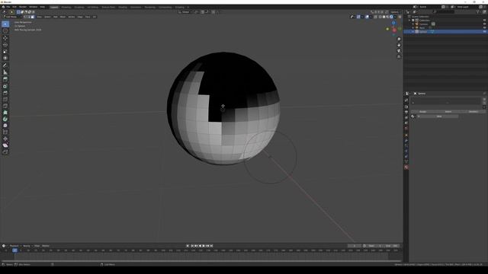
Task: Open the overlays options dropdown arrow
Action: coord(371,17)
